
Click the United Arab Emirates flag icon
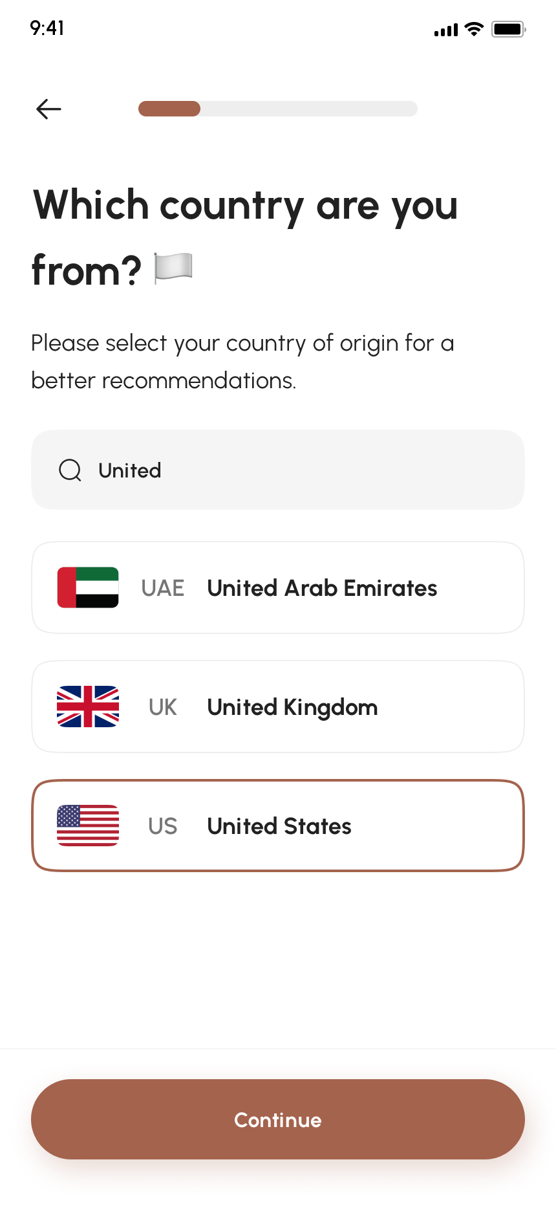(x=88, y=587)
